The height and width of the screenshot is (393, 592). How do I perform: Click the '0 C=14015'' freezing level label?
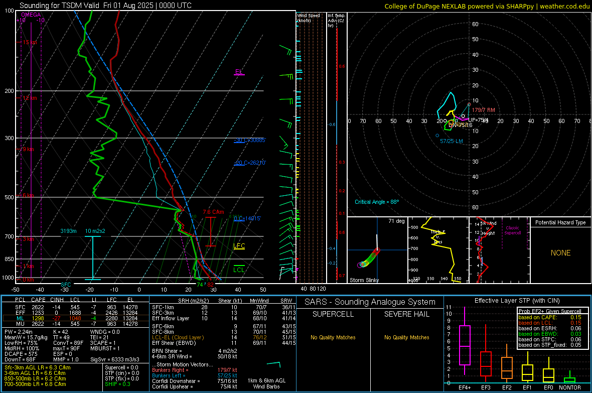click(247, 218)
